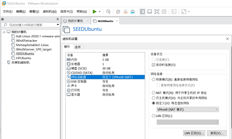Select 仅主机模式(H) radio button
This screenshot has height=139, width=232.
(x=154, y=98)
